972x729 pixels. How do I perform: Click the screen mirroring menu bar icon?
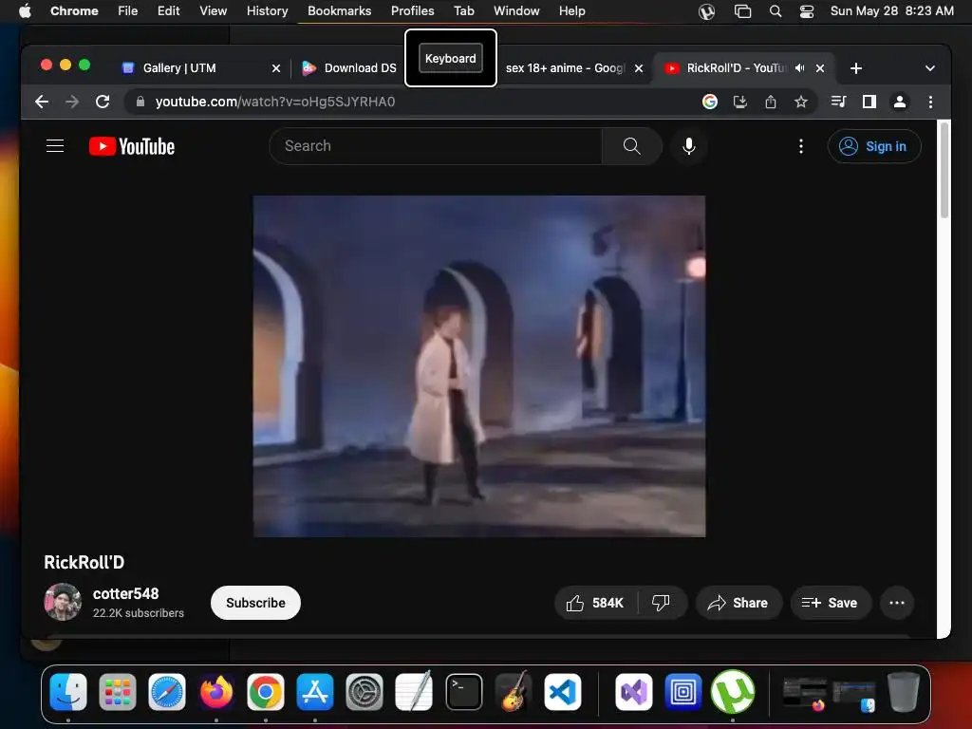742,11
